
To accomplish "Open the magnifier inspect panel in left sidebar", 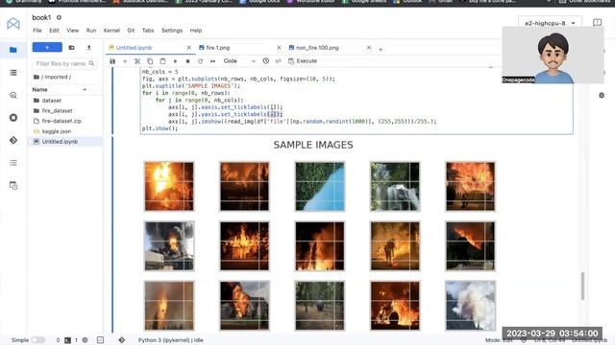I will tap(12, 95).
